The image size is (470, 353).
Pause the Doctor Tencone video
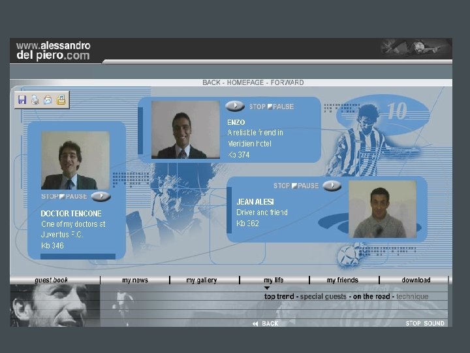point(76,196)
